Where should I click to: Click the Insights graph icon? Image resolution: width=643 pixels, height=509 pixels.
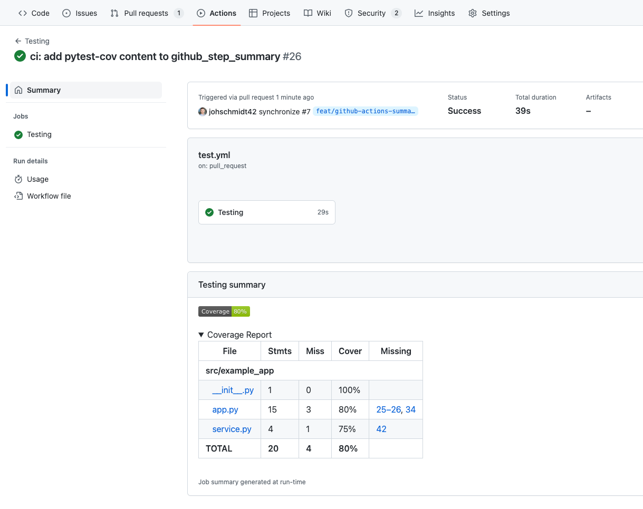coord(419,13)
